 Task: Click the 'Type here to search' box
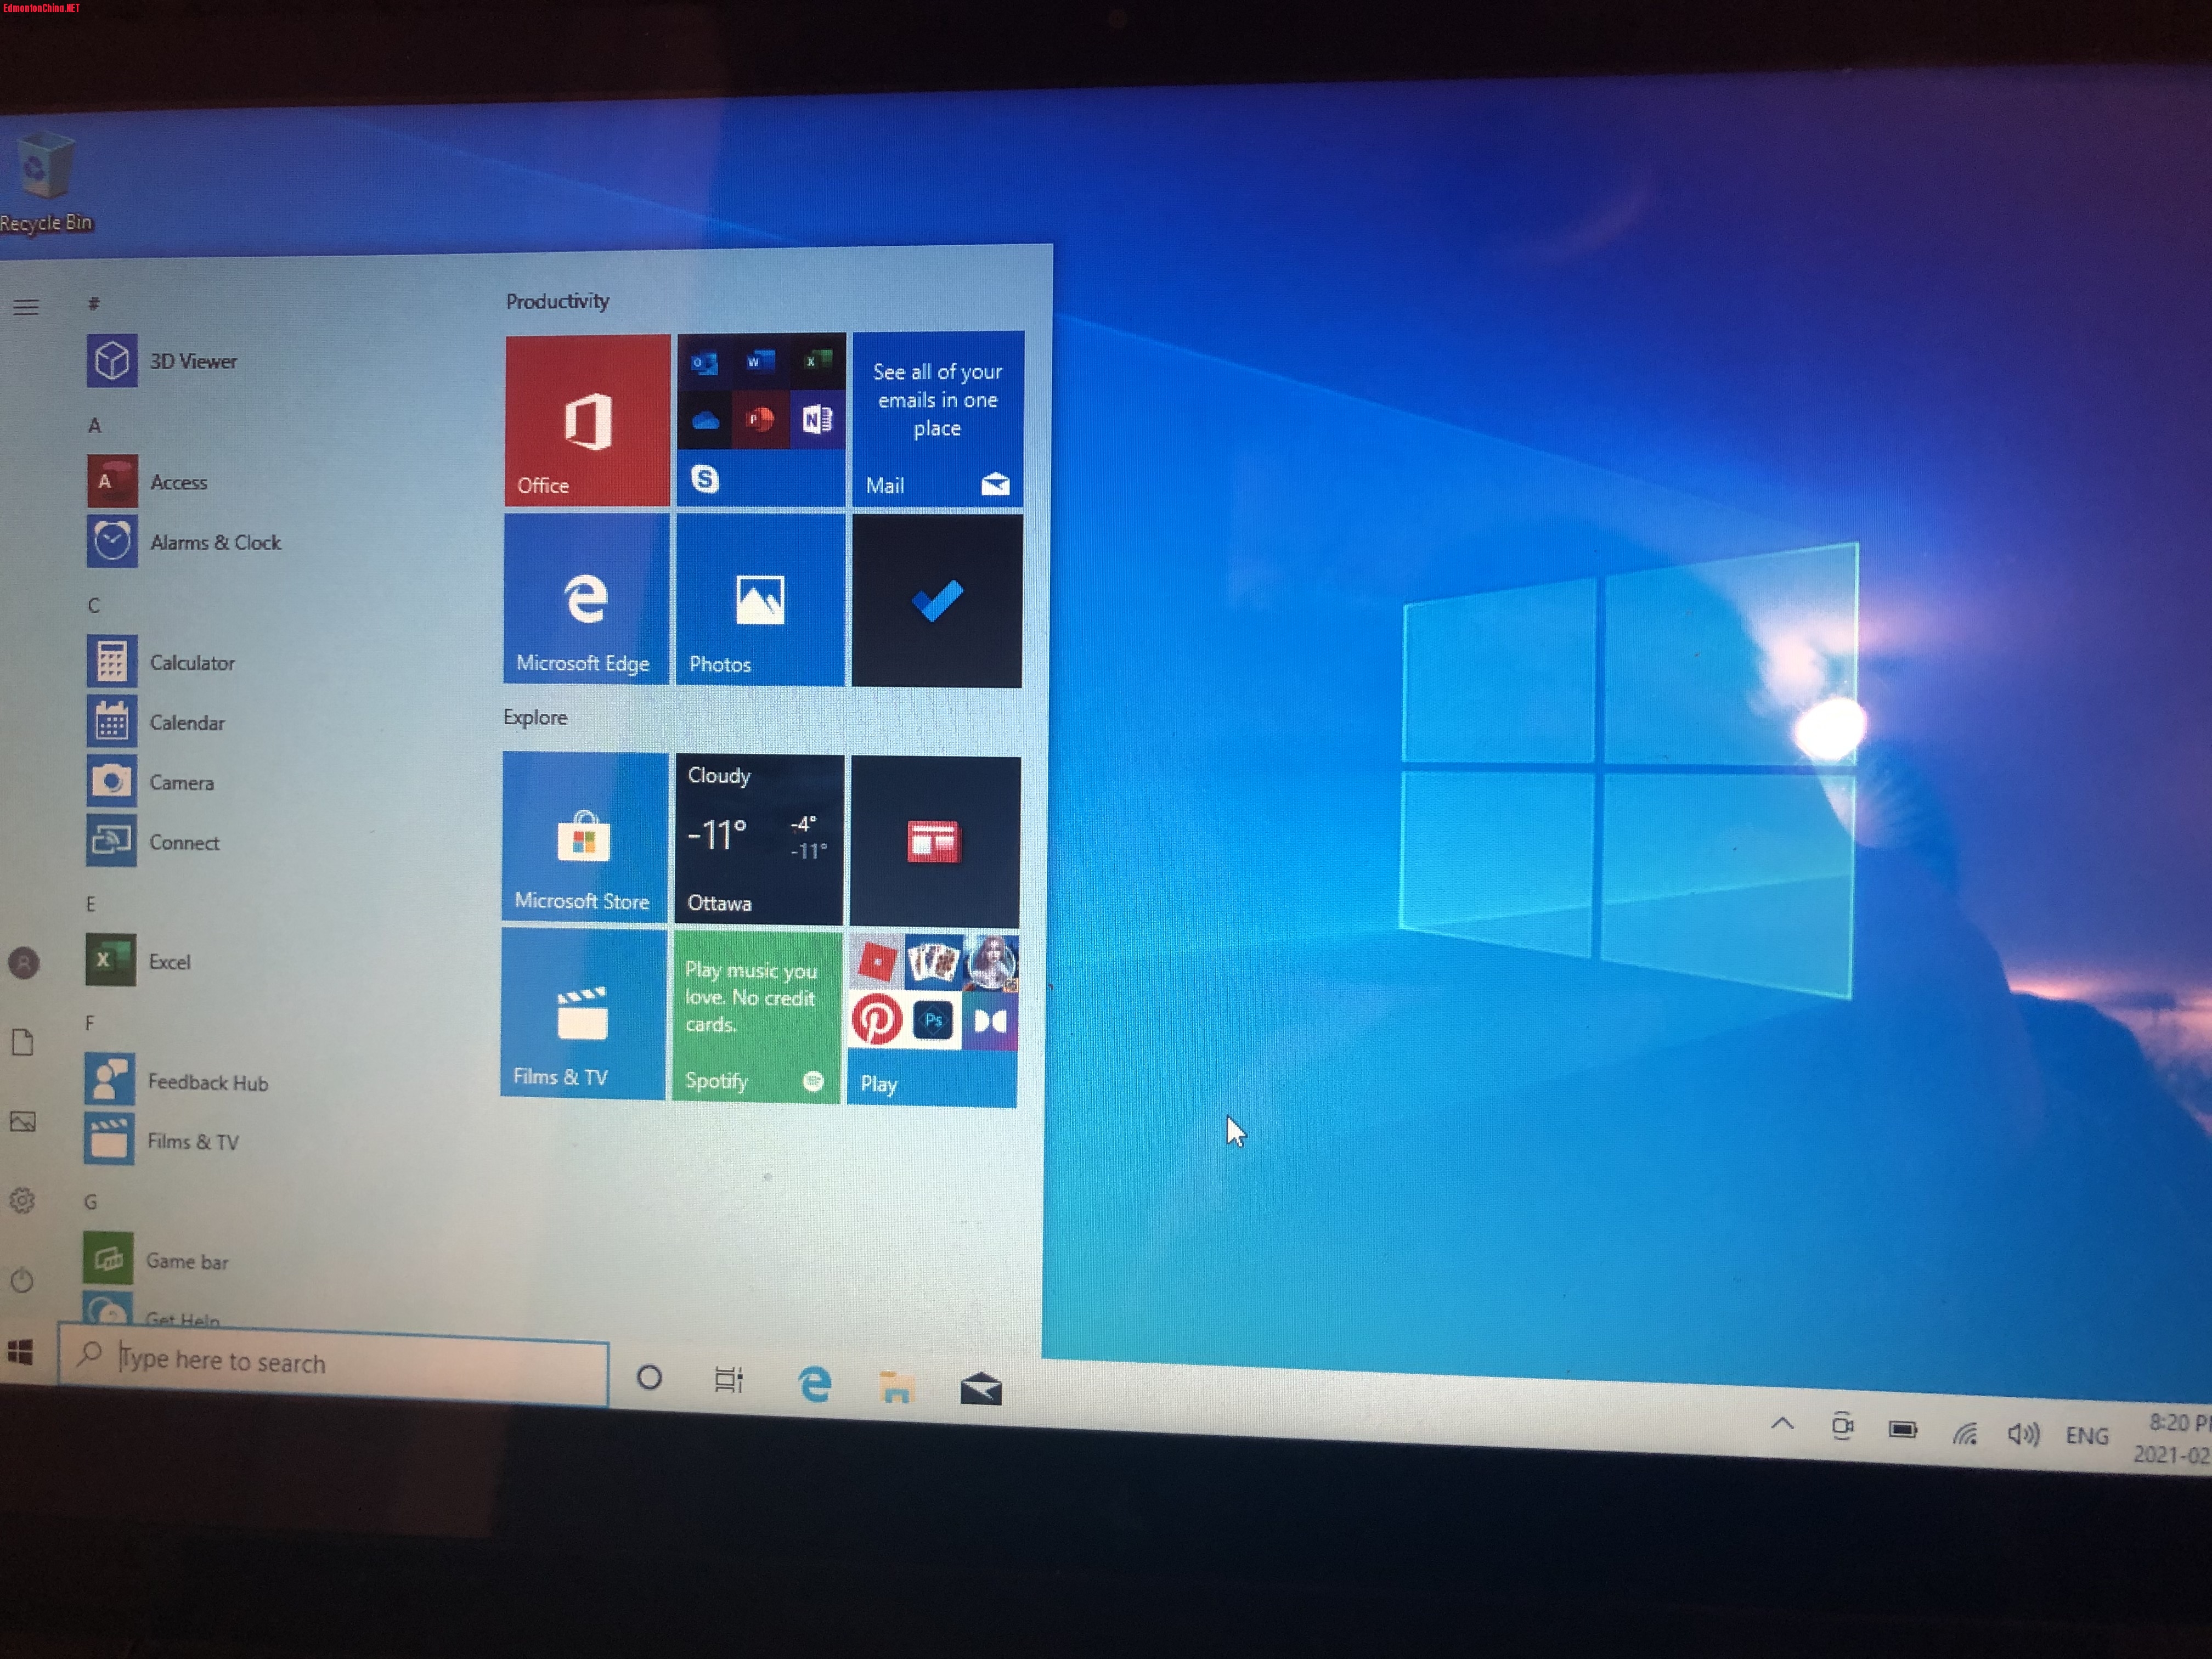[x=333, y=1364]
